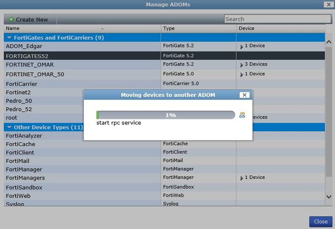Select the FortiSandbox name entry
Viewport: 335px width, 229px height.
pos(24,187)
